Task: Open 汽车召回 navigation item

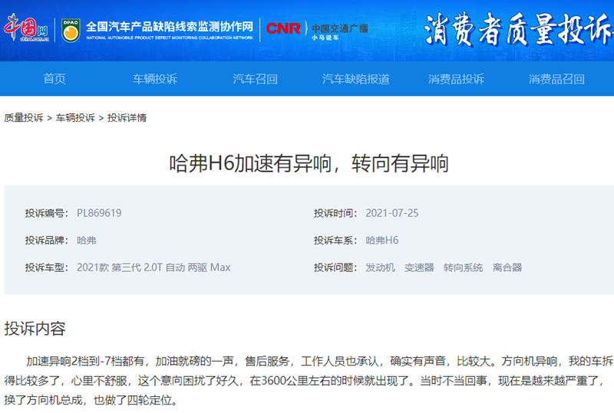Action: (255, 79)
